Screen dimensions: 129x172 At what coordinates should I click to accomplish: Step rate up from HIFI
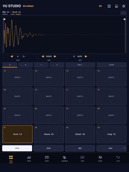click(x=86, y=56)
